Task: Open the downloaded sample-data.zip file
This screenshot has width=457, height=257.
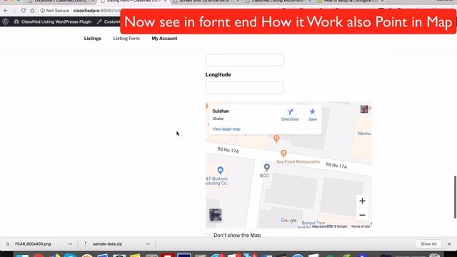Action: pos(107,244)
